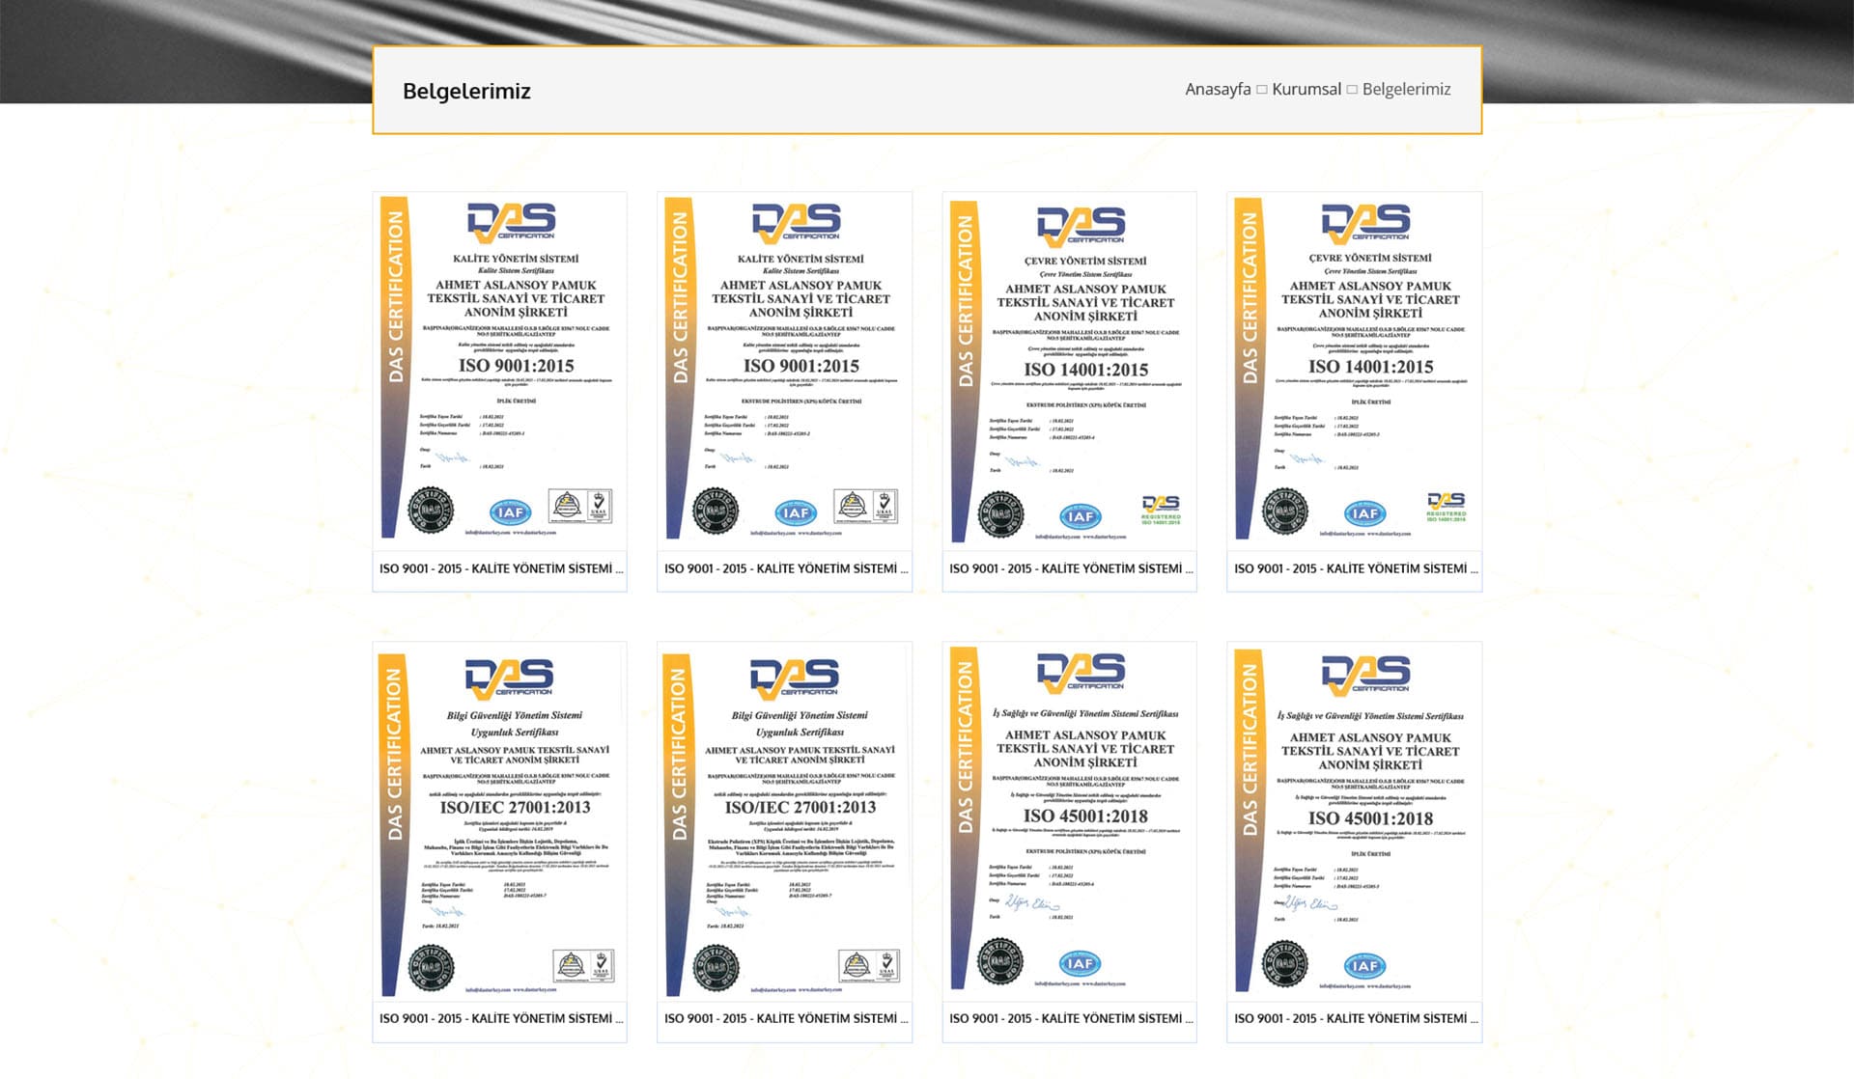Viewport: 1854px width, 1079px height.
Task: Select Belgelerimiz in the breadcrumb trail
Action: [1406, 89]
